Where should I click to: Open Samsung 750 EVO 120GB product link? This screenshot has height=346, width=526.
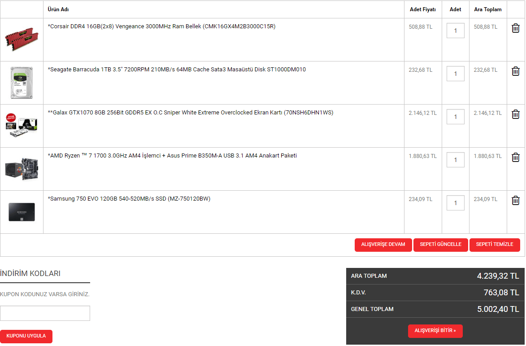(x=129, y=199)
